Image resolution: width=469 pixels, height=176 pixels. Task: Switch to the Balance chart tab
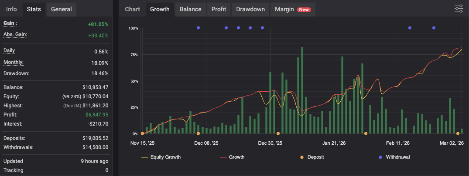[x=190, y=9]
